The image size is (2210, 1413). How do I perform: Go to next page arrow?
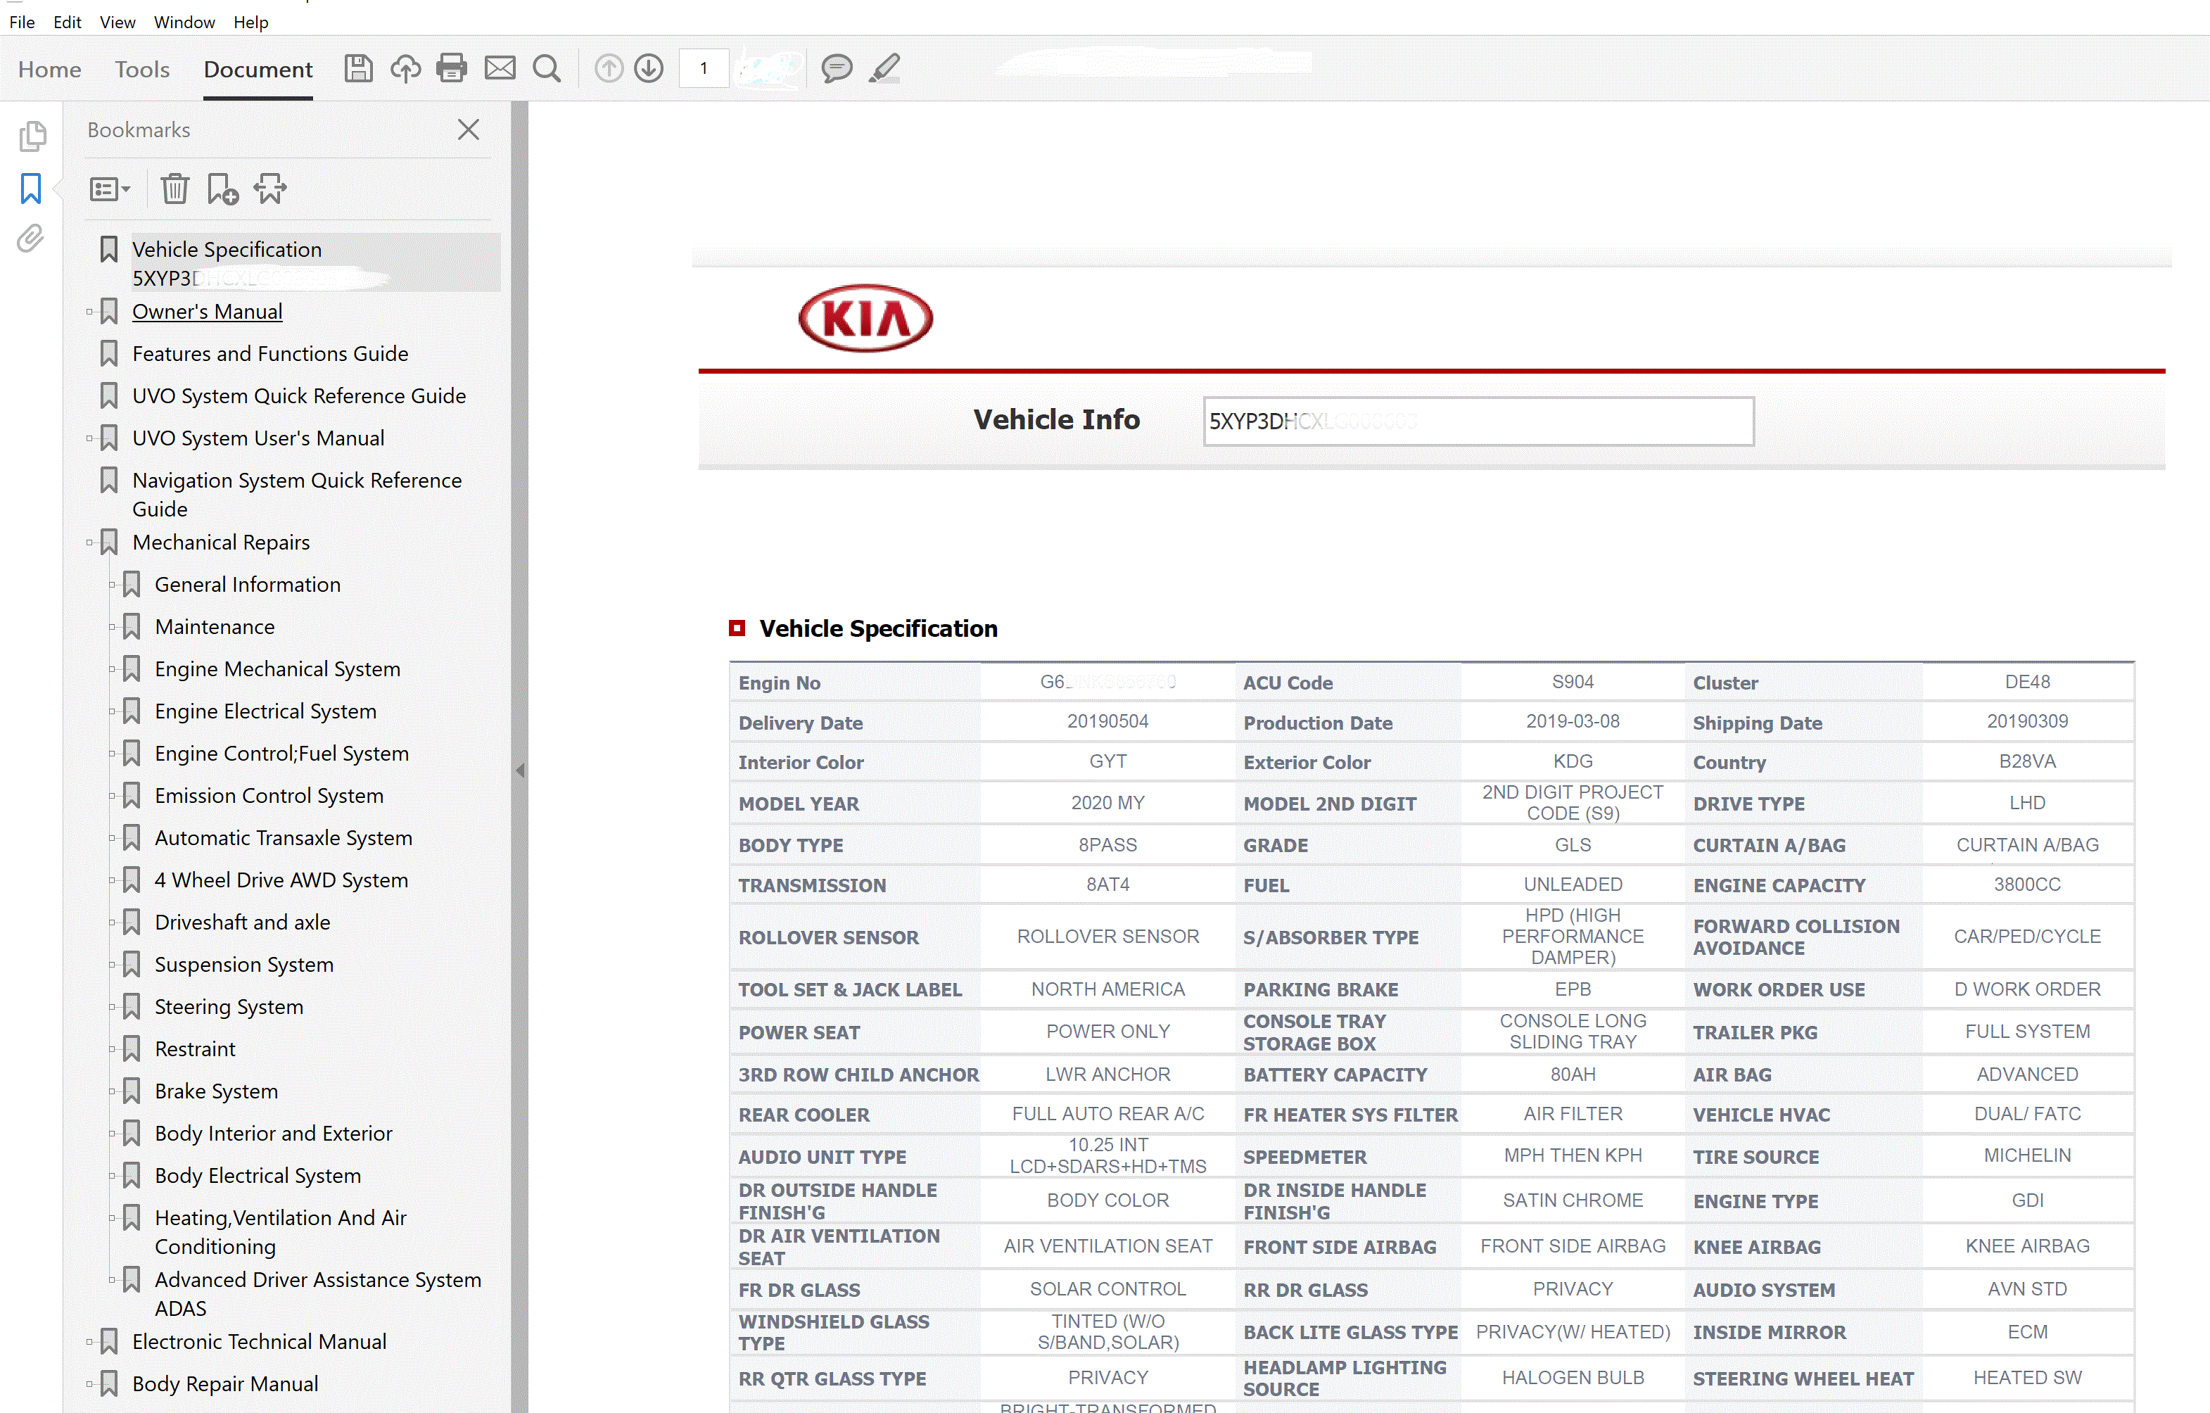click(649, 69)
